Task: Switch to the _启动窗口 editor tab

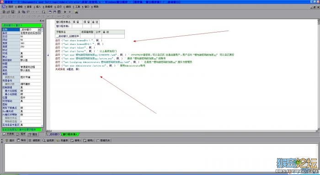Action: pyautogui.click(x=54, y=134)
